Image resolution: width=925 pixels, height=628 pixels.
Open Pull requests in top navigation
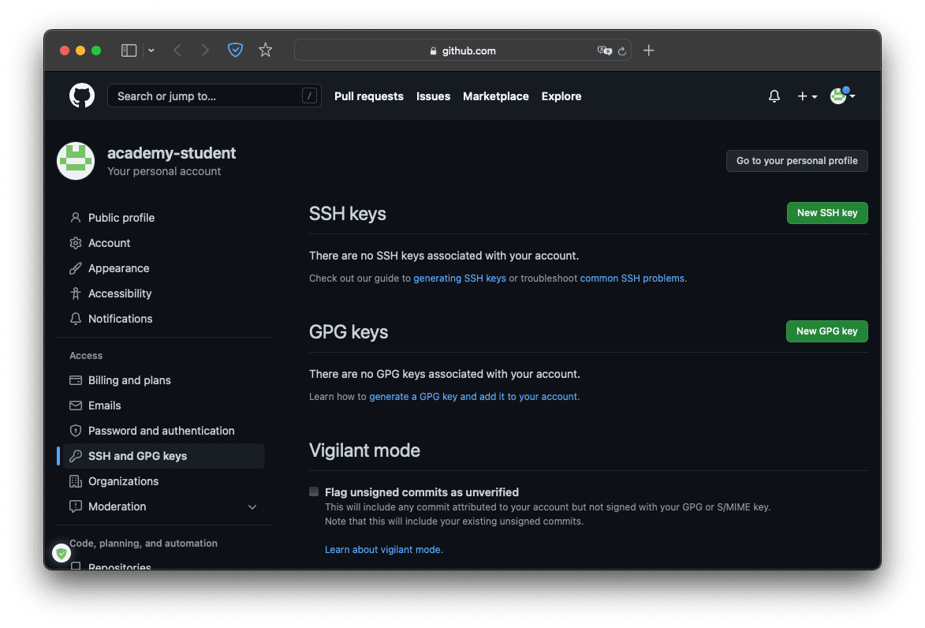[369, 96]
